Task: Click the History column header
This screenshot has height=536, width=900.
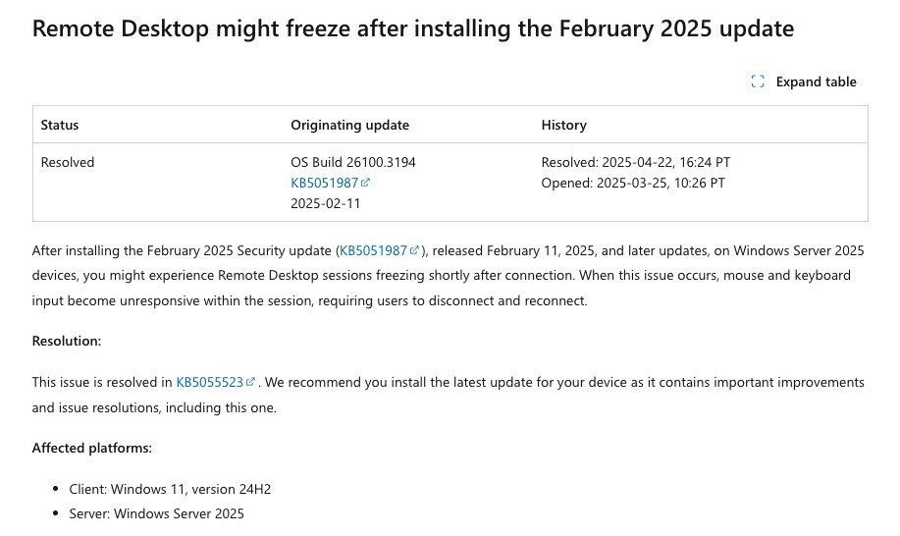Action: [x=563, y=125]
